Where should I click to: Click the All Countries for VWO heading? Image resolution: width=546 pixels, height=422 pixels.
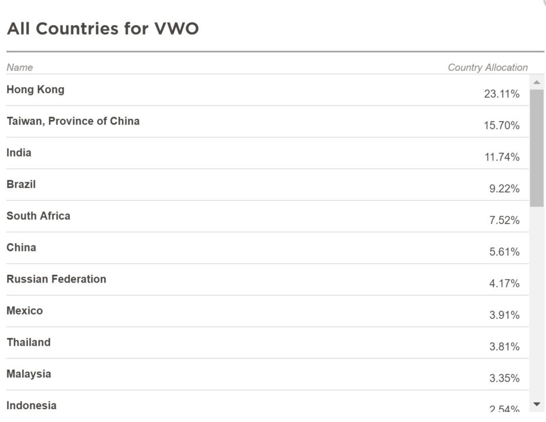103,29
